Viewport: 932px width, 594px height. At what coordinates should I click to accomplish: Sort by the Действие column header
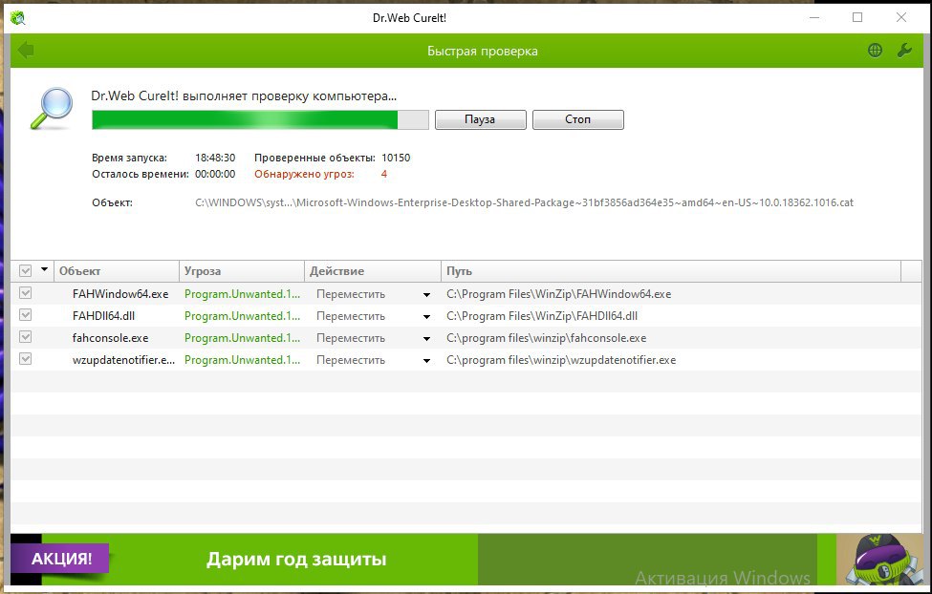pyautogui.click(x=373, y=271)
